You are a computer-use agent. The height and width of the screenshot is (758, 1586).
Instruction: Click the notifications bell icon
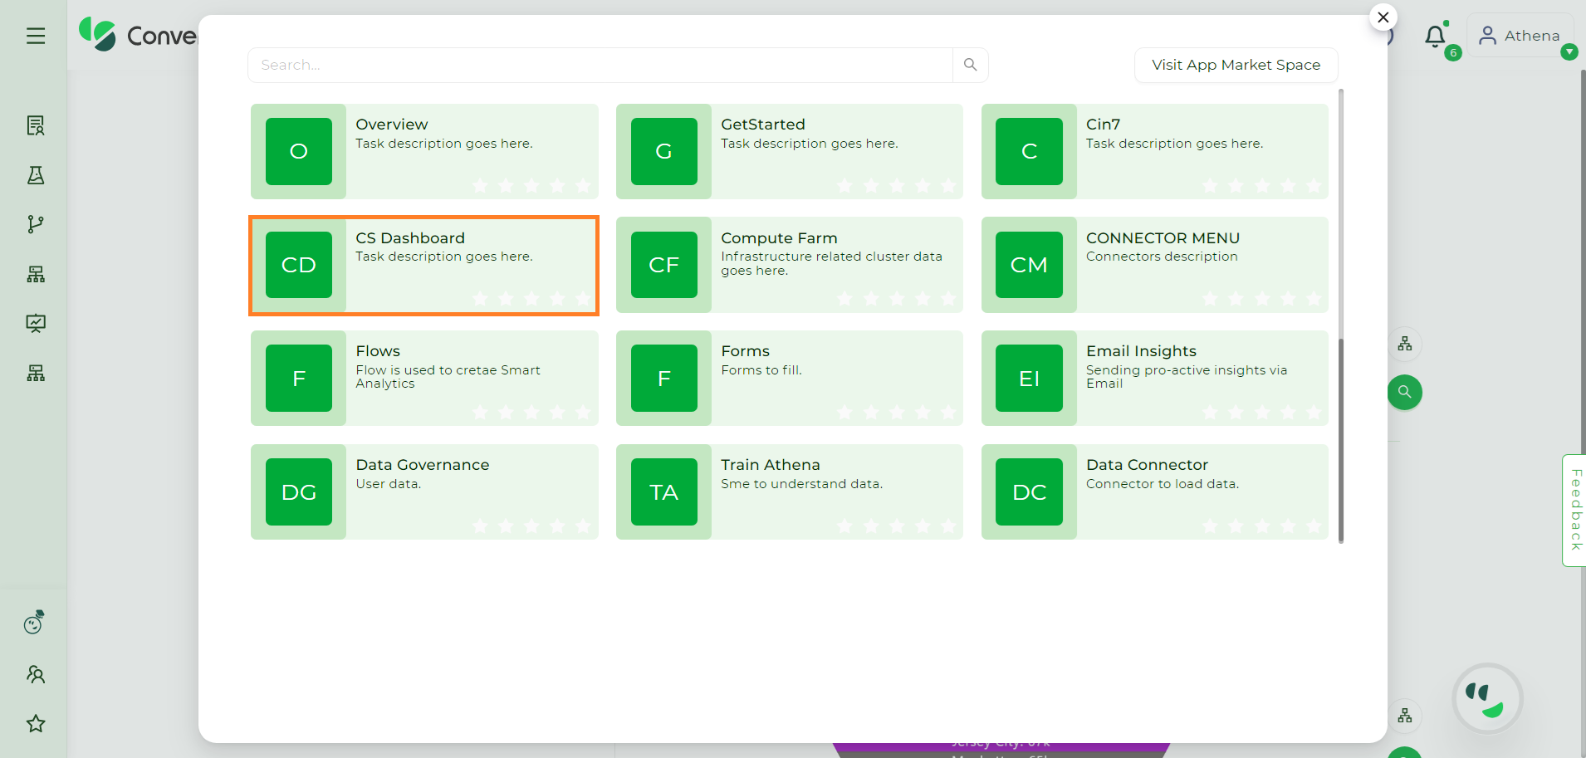tap(1435, 36)
